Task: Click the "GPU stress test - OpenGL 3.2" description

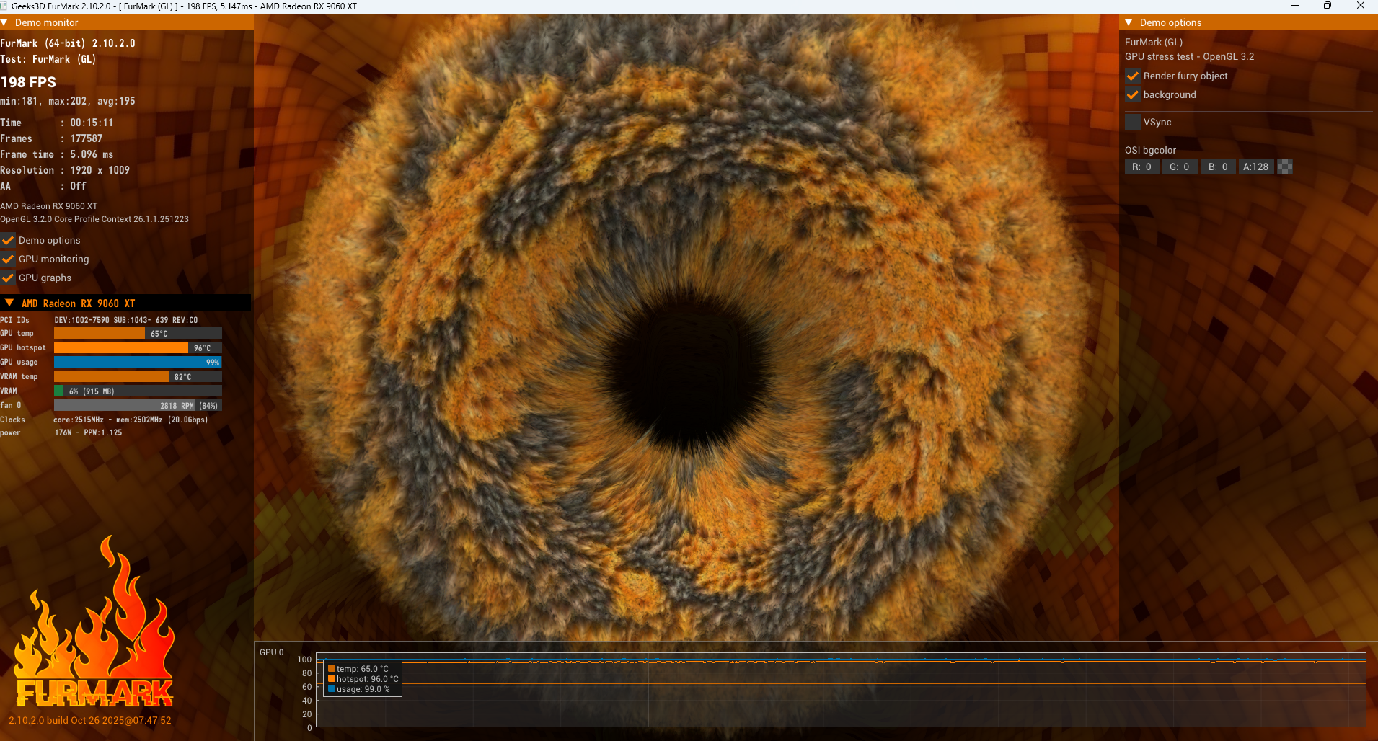Action: coord(1190,56)
